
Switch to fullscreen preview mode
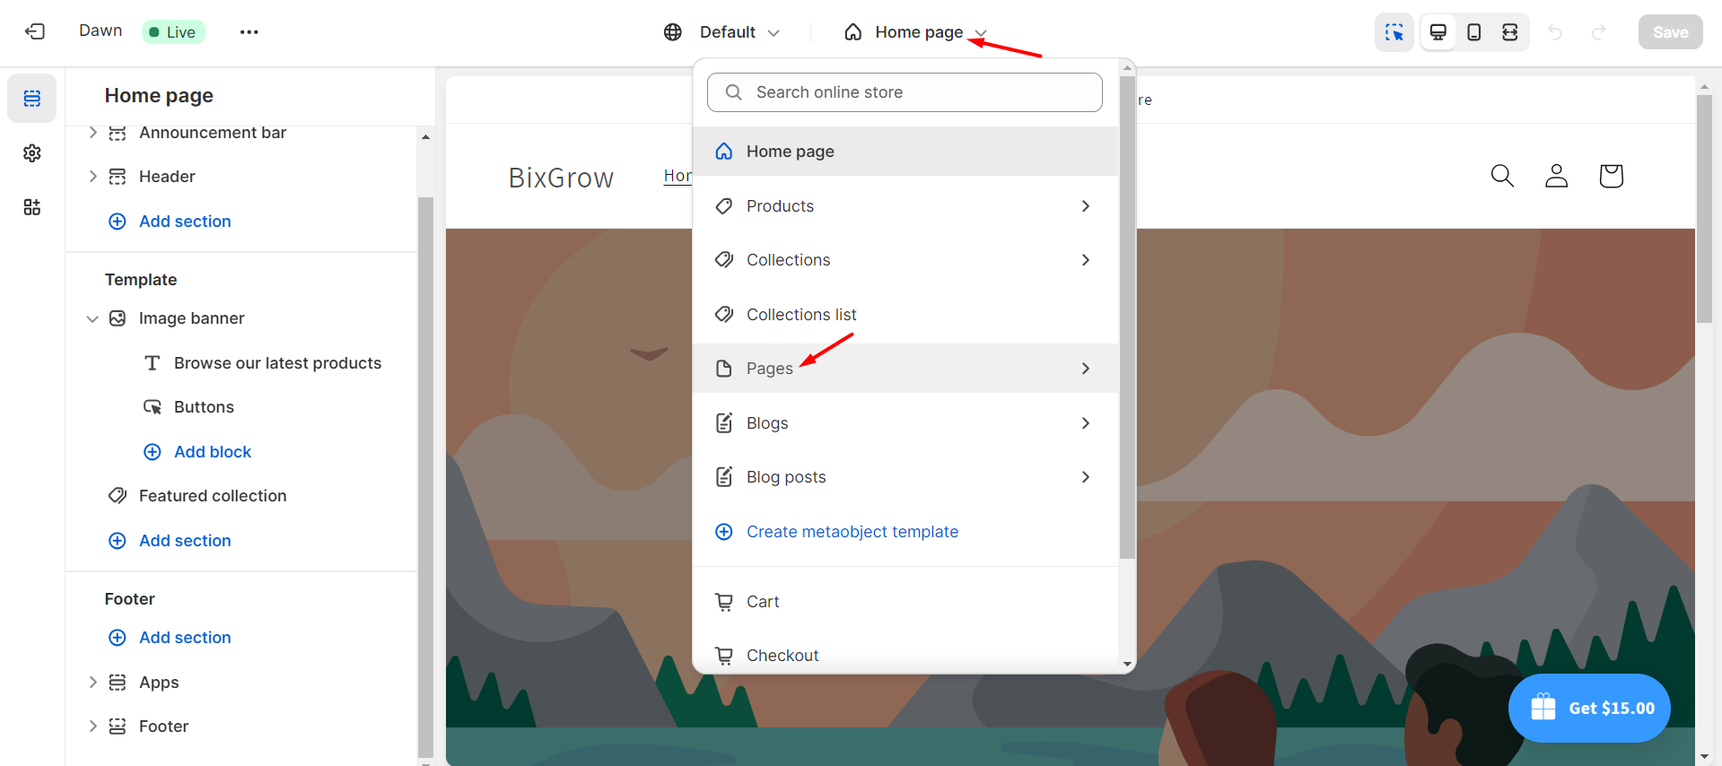pyautogui.click(x=1510, y=32)
